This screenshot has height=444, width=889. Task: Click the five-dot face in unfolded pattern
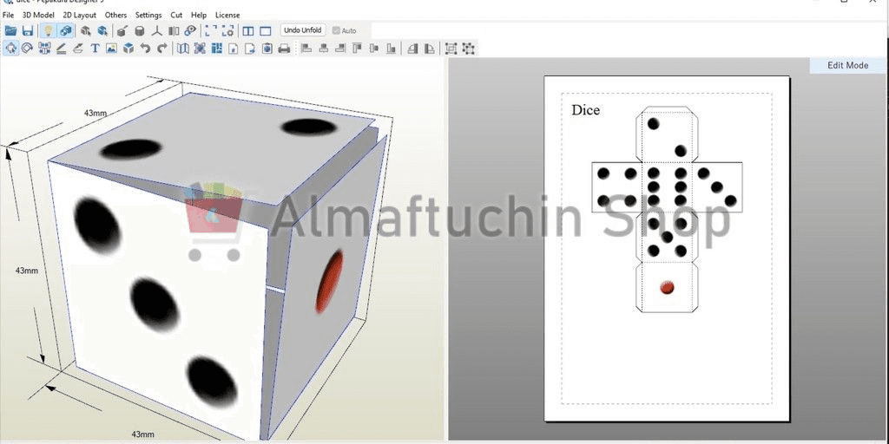(x=668, y=237)
